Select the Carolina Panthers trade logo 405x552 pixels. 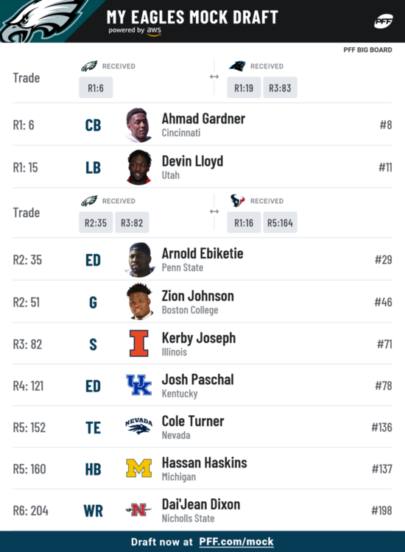(x=237, y=66)
